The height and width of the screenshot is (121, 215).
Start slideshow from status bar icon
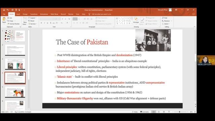click(169, 112)
